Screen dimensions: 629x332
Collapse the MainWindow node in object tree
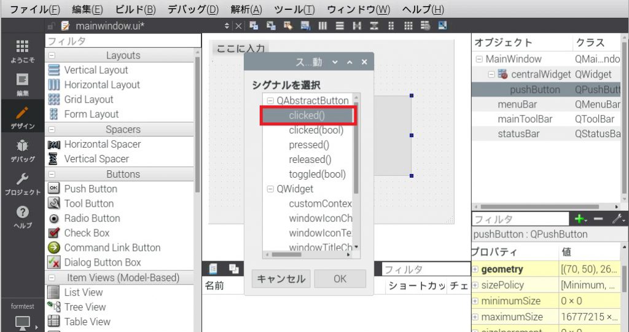(x=479, y=60)
